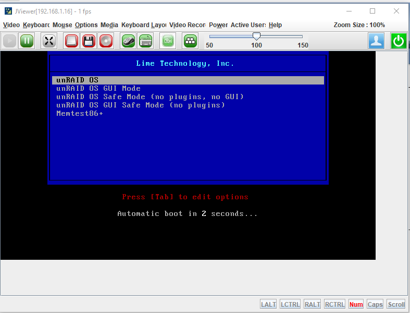Start video recording icon
410x313 pixels.
coord(168,41)
